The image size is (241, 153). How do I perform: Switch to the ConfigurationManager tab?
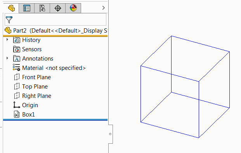(x=42, y=8)
